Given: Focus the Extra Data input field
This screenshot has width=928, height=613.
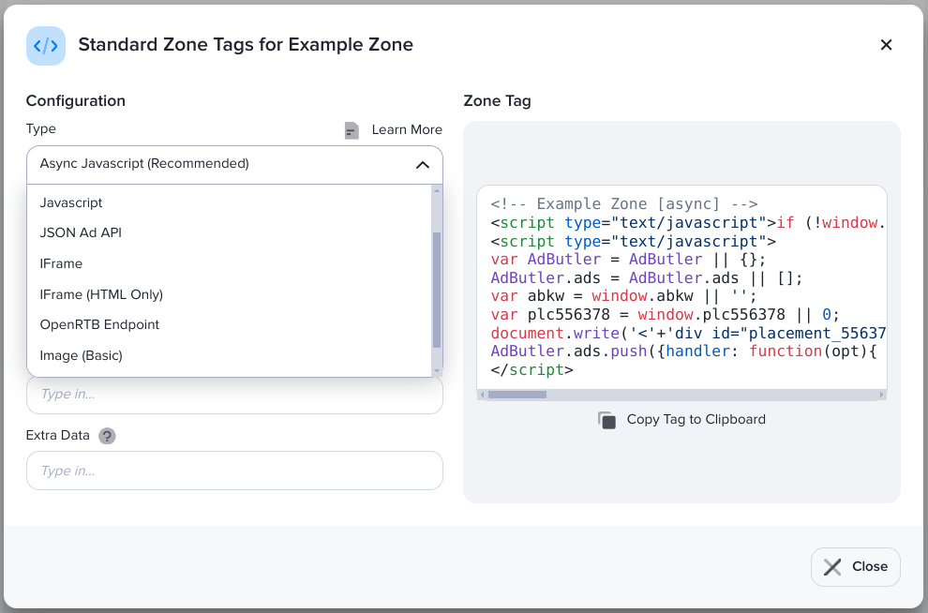Looking at the screenshot, I should tap(234, 471).
